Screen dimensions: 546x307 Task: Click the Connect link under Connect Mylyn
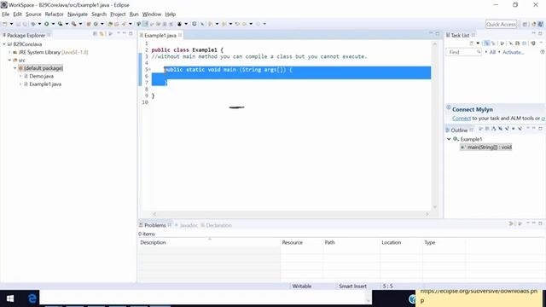point(462,119)
